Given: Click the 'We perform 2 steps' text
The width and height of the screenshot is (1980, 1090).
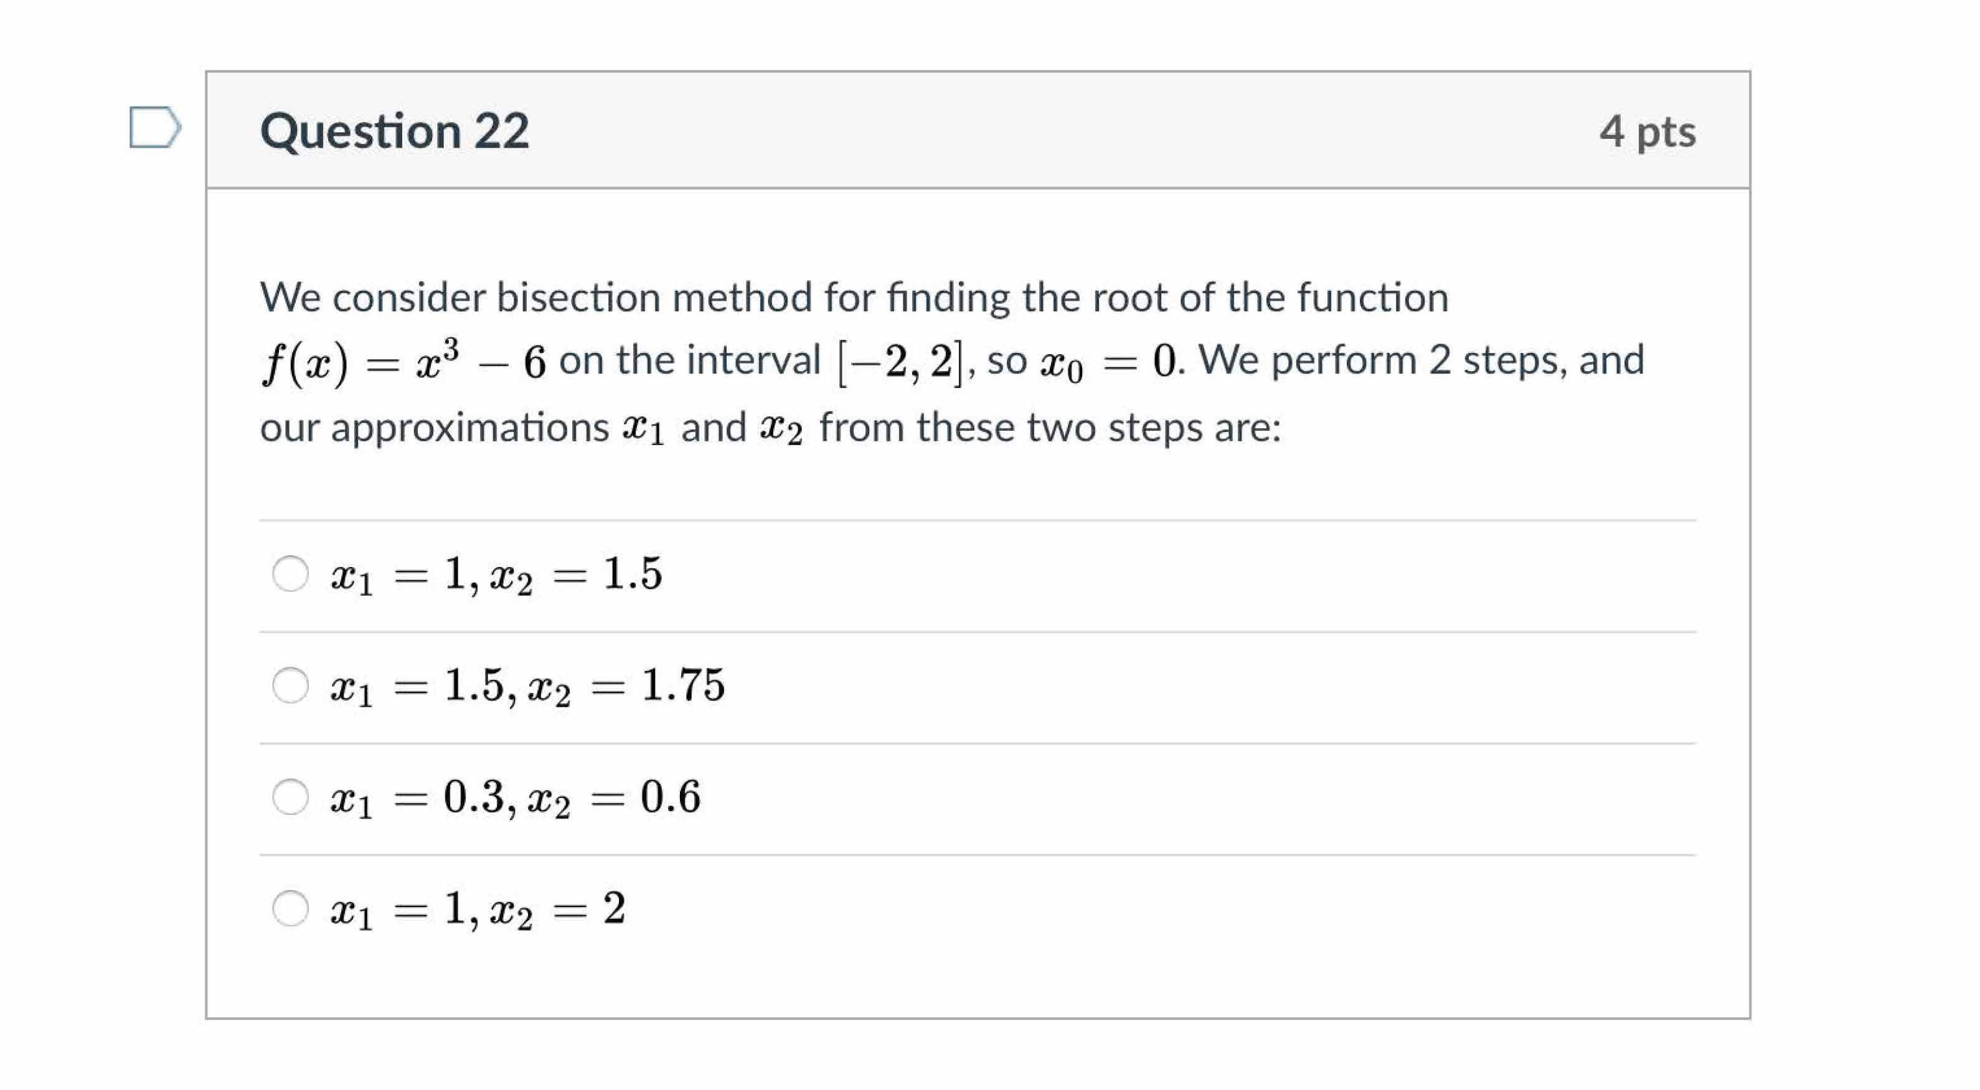Looking at the screenshot, I should coord(1380,360).
